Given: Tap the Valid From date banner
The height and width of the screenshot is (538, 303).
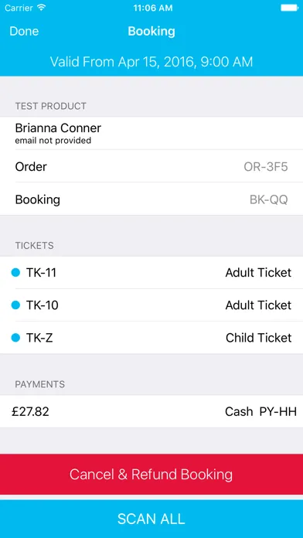Looking at the screenshot, I should pos(151,62).
